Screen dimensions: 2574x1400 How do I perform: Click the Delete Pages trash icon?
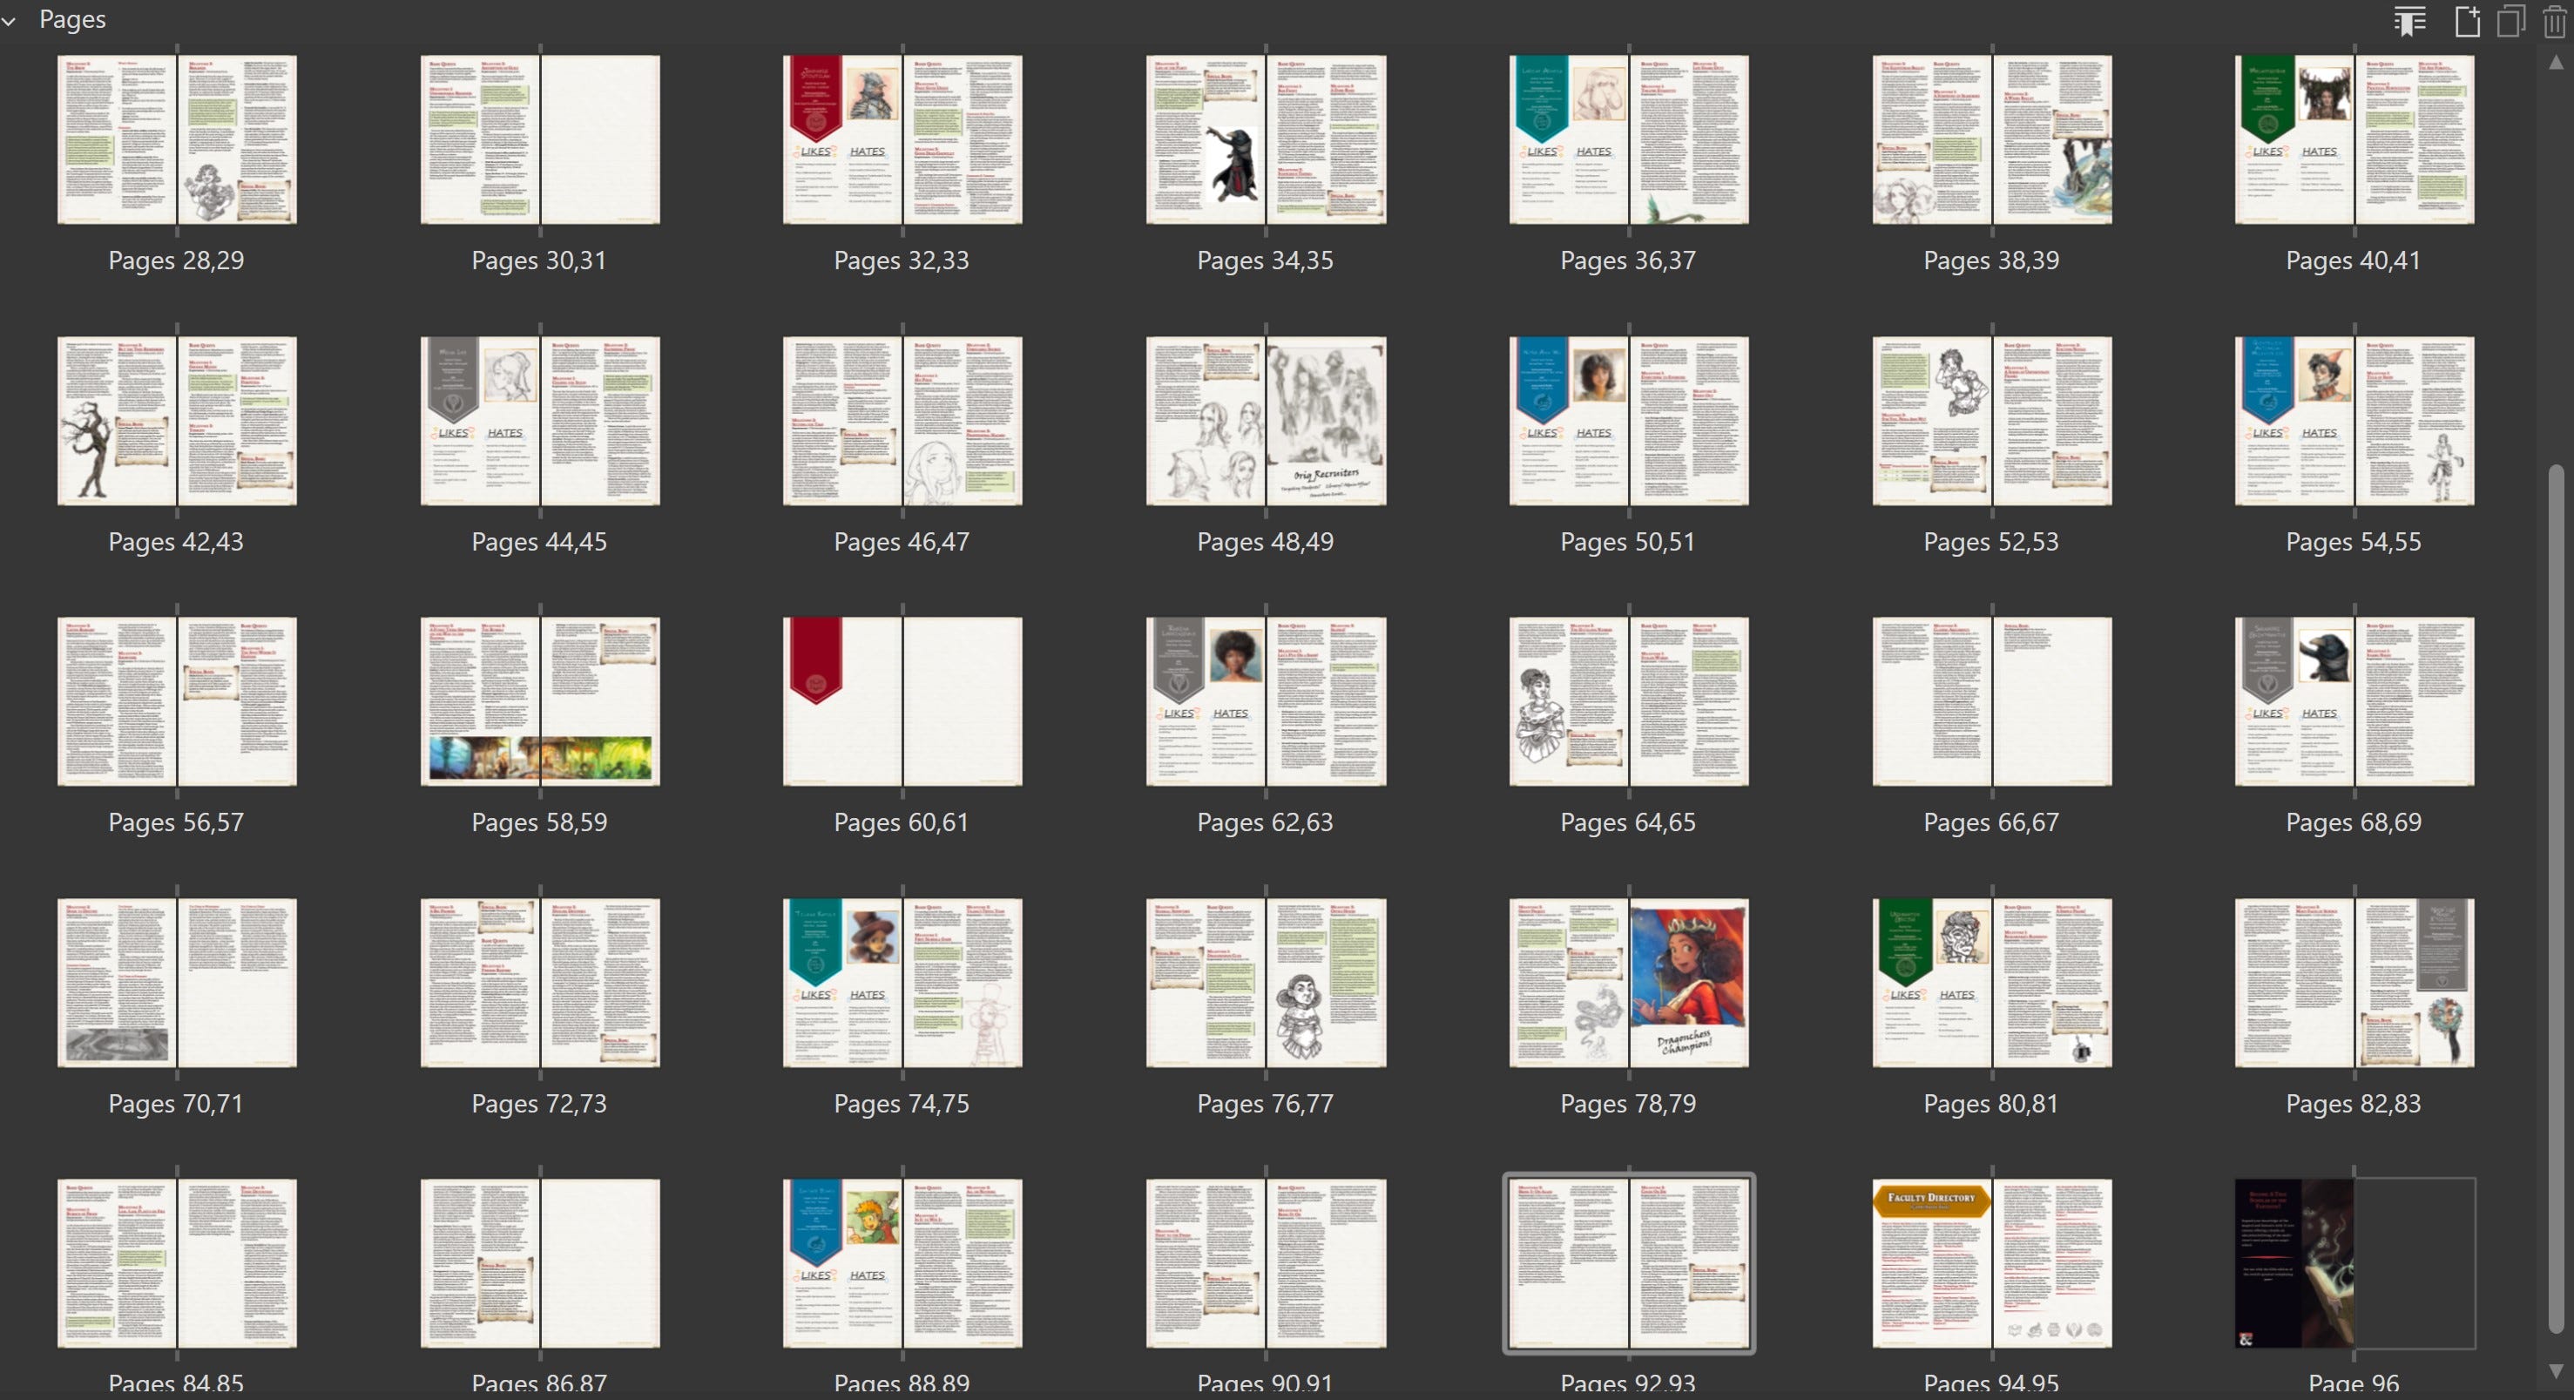coord(2554,21)
